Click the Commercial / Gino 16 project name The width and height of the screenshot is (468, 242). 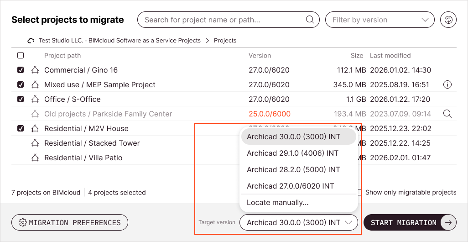(81, 70)
